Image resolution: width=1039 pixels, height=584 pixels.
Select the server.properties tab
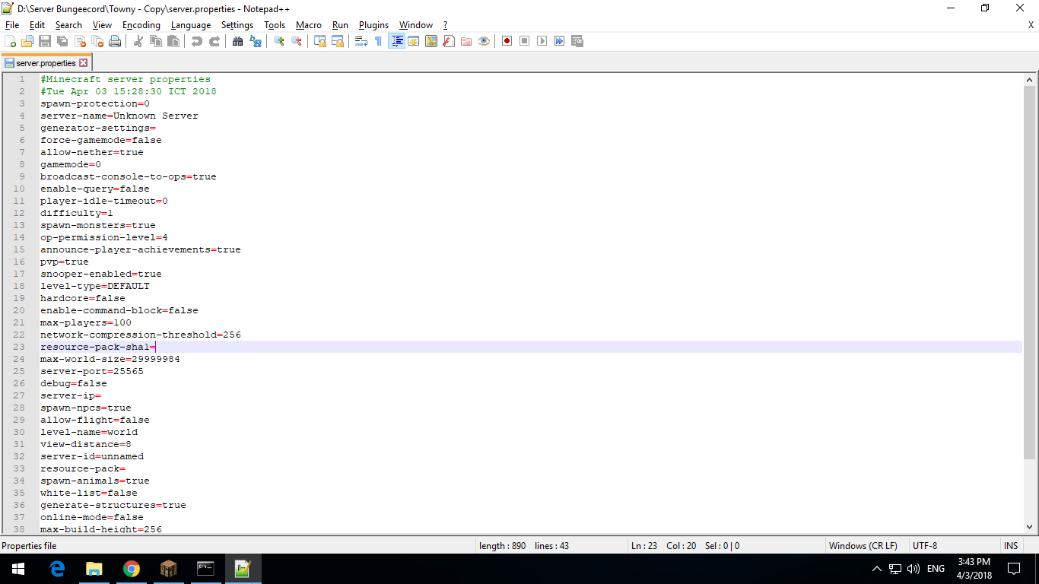[x=46, y=63]
